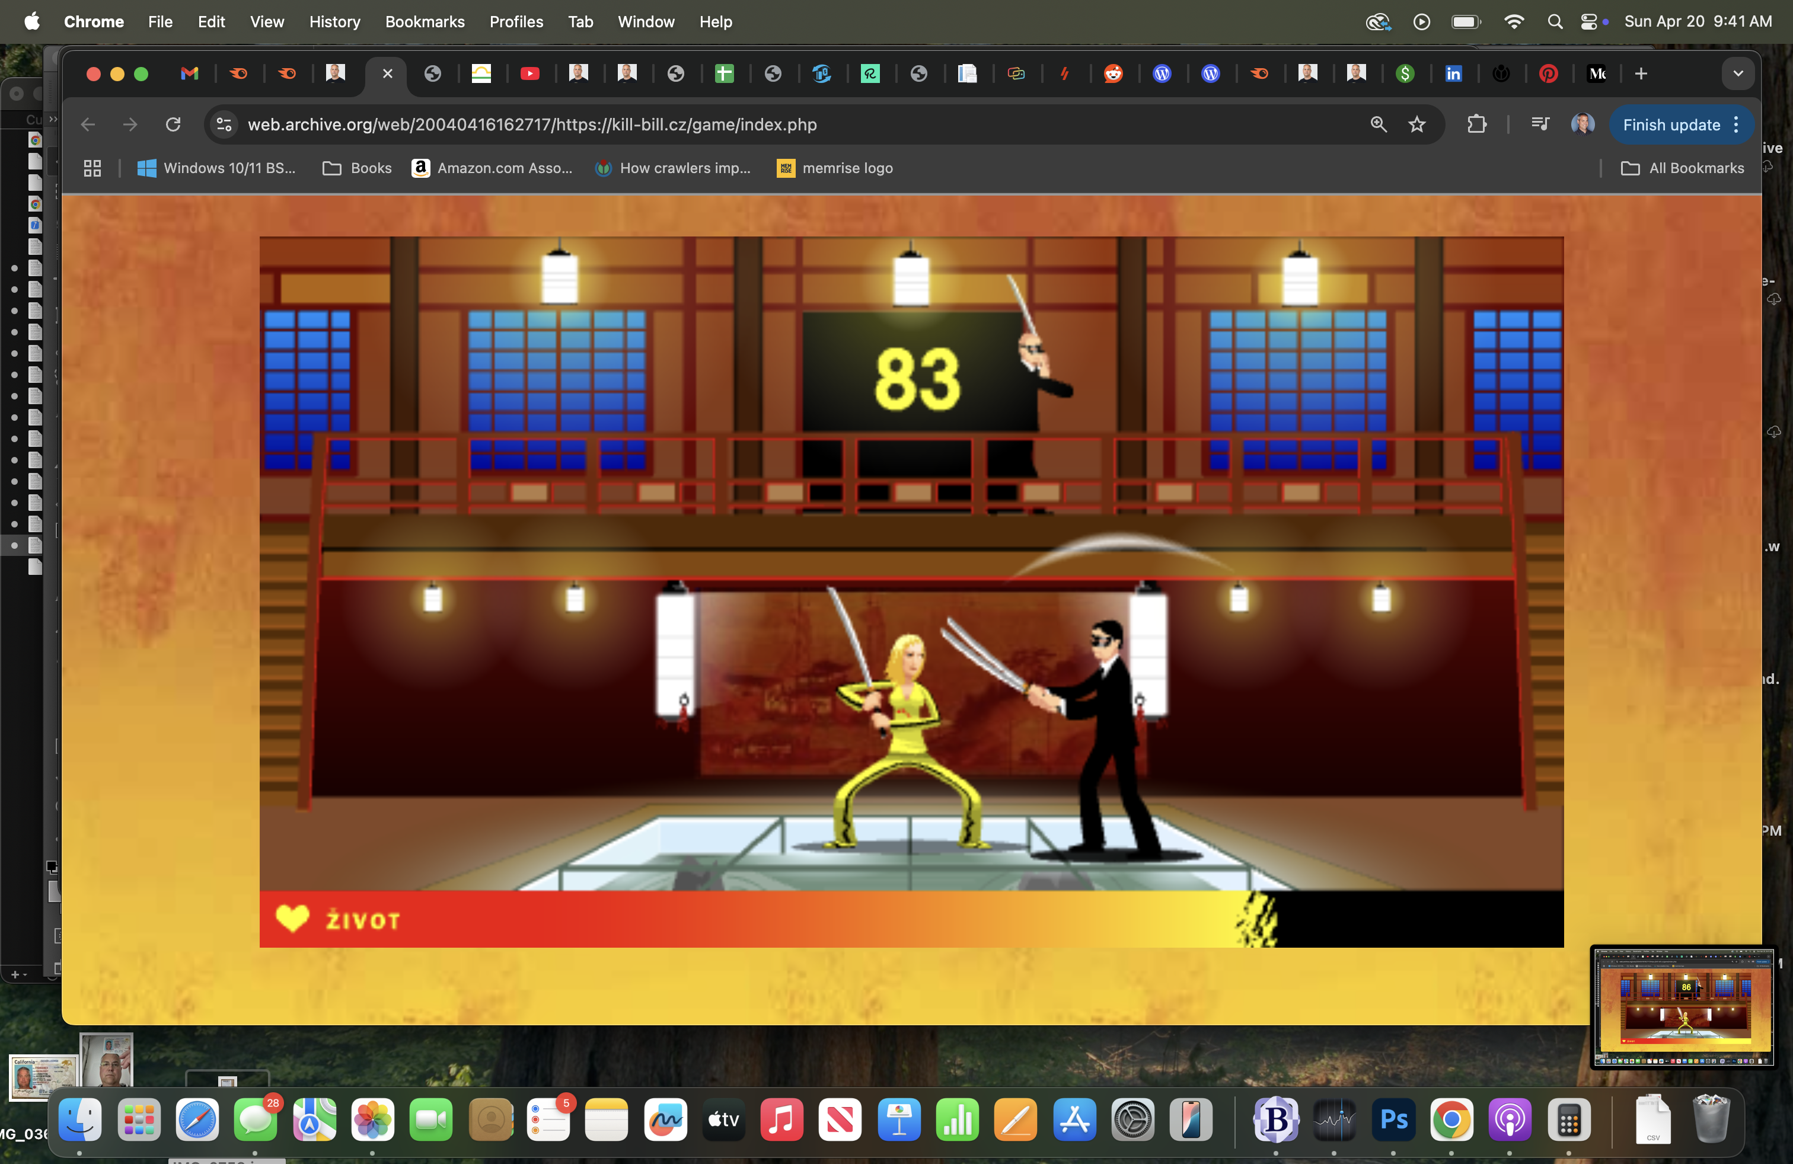The width and height of the screenshot is (1793, 1164).
Task: Open the Extensions puzzle icon
Action: (1476, 124)
